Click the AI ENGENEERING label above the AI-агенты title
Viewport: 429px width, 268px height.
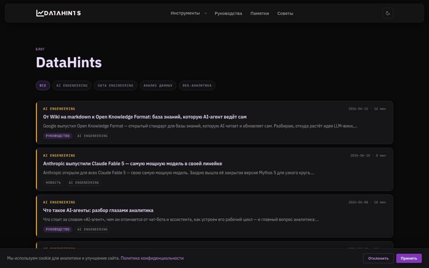click(x=59, y=202)
